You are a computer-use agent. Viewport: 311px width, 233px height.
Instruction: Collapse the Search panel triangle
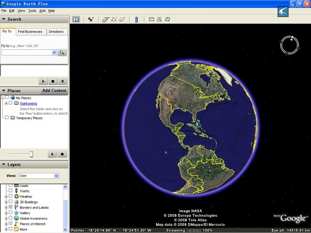click(3, 19)
